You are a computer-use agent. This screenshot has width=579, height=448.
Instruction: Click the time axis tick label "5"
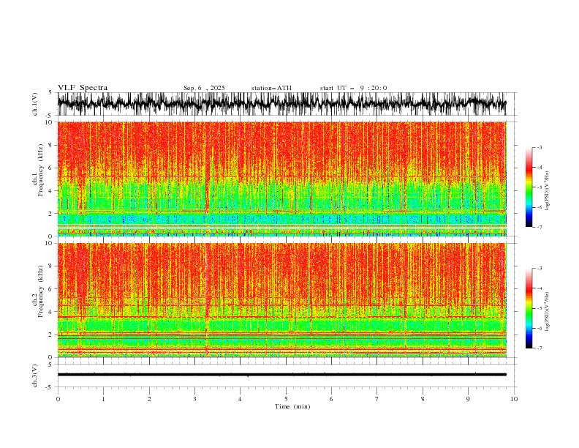coord(286,399)
